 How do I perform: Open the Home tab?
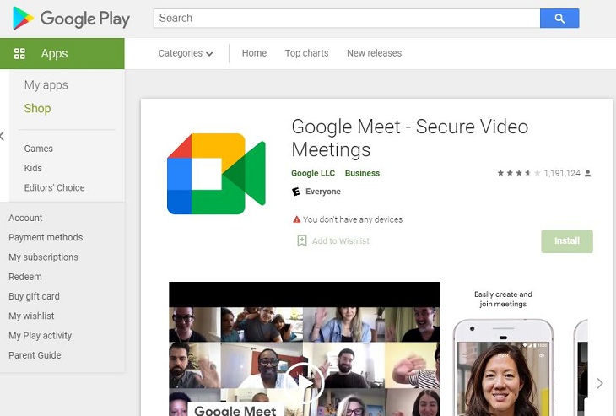point(254,53)
